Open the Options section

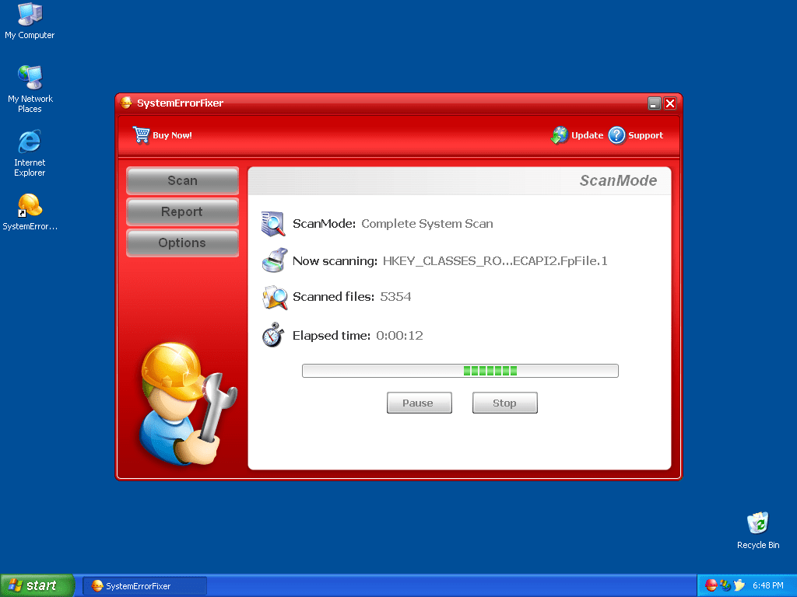(182, 243)
